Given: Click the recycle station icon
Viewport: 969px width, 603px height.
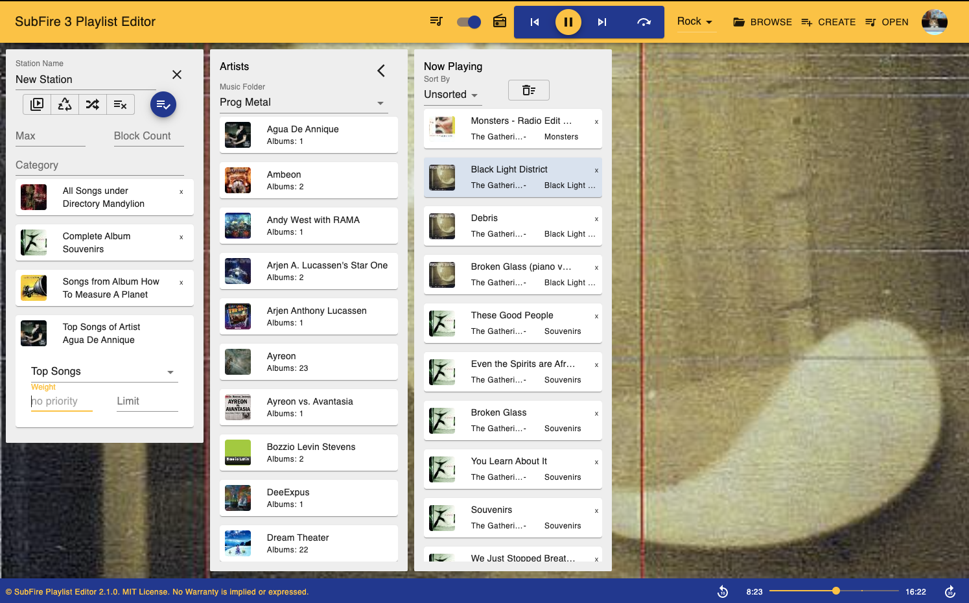Looking at the screenshot, I should [65, 104].
